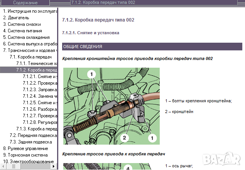The height and width of the screenshot is (170, 245).
Task: Open chapter 5 Система охлаждения
Action: (26, 37)
